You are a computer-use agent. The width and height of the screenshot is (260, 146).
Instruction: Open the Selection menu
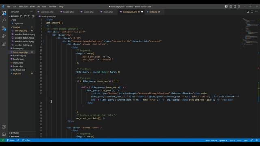coord(23,6)
